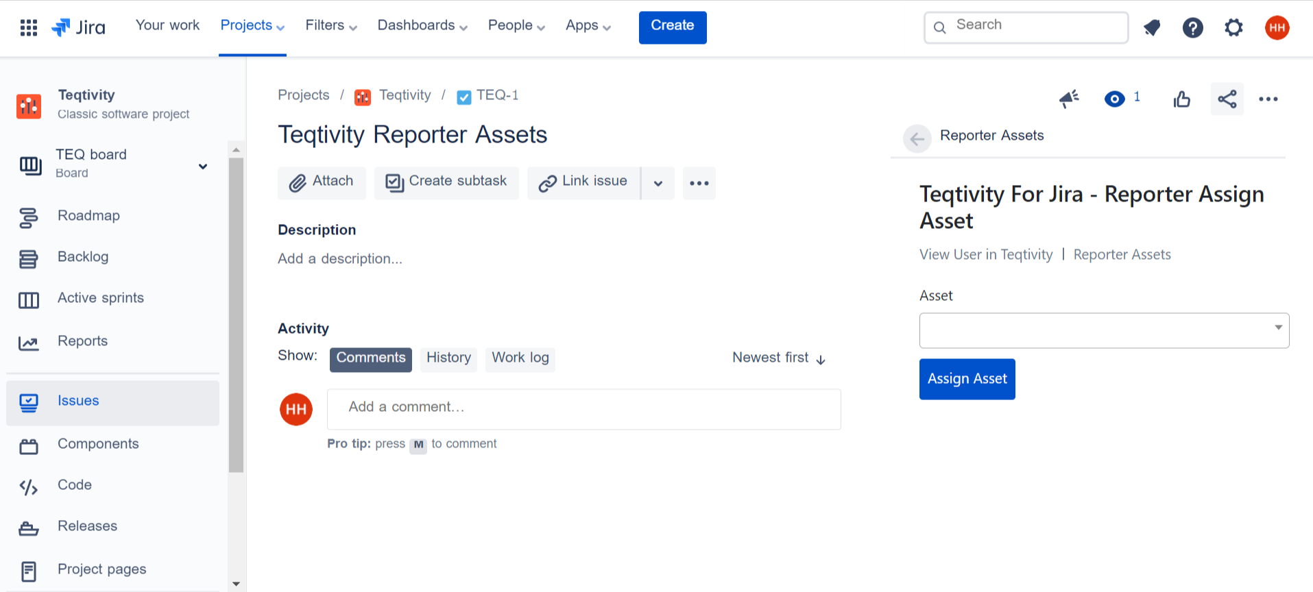The width and height of the screenshot is (1313, 592).
Task: Open the HH profile avatar menu
Action: [x=1277, y=27]
